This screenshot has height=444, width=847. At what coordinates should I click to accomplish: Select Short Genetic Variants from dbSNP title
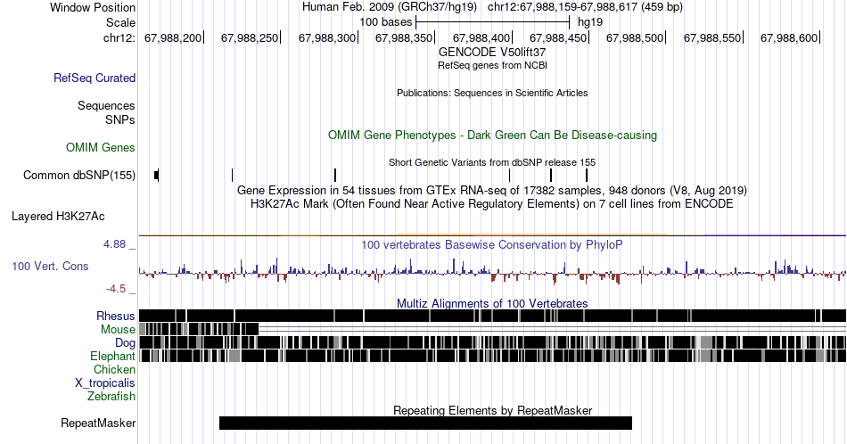(492, 162)
